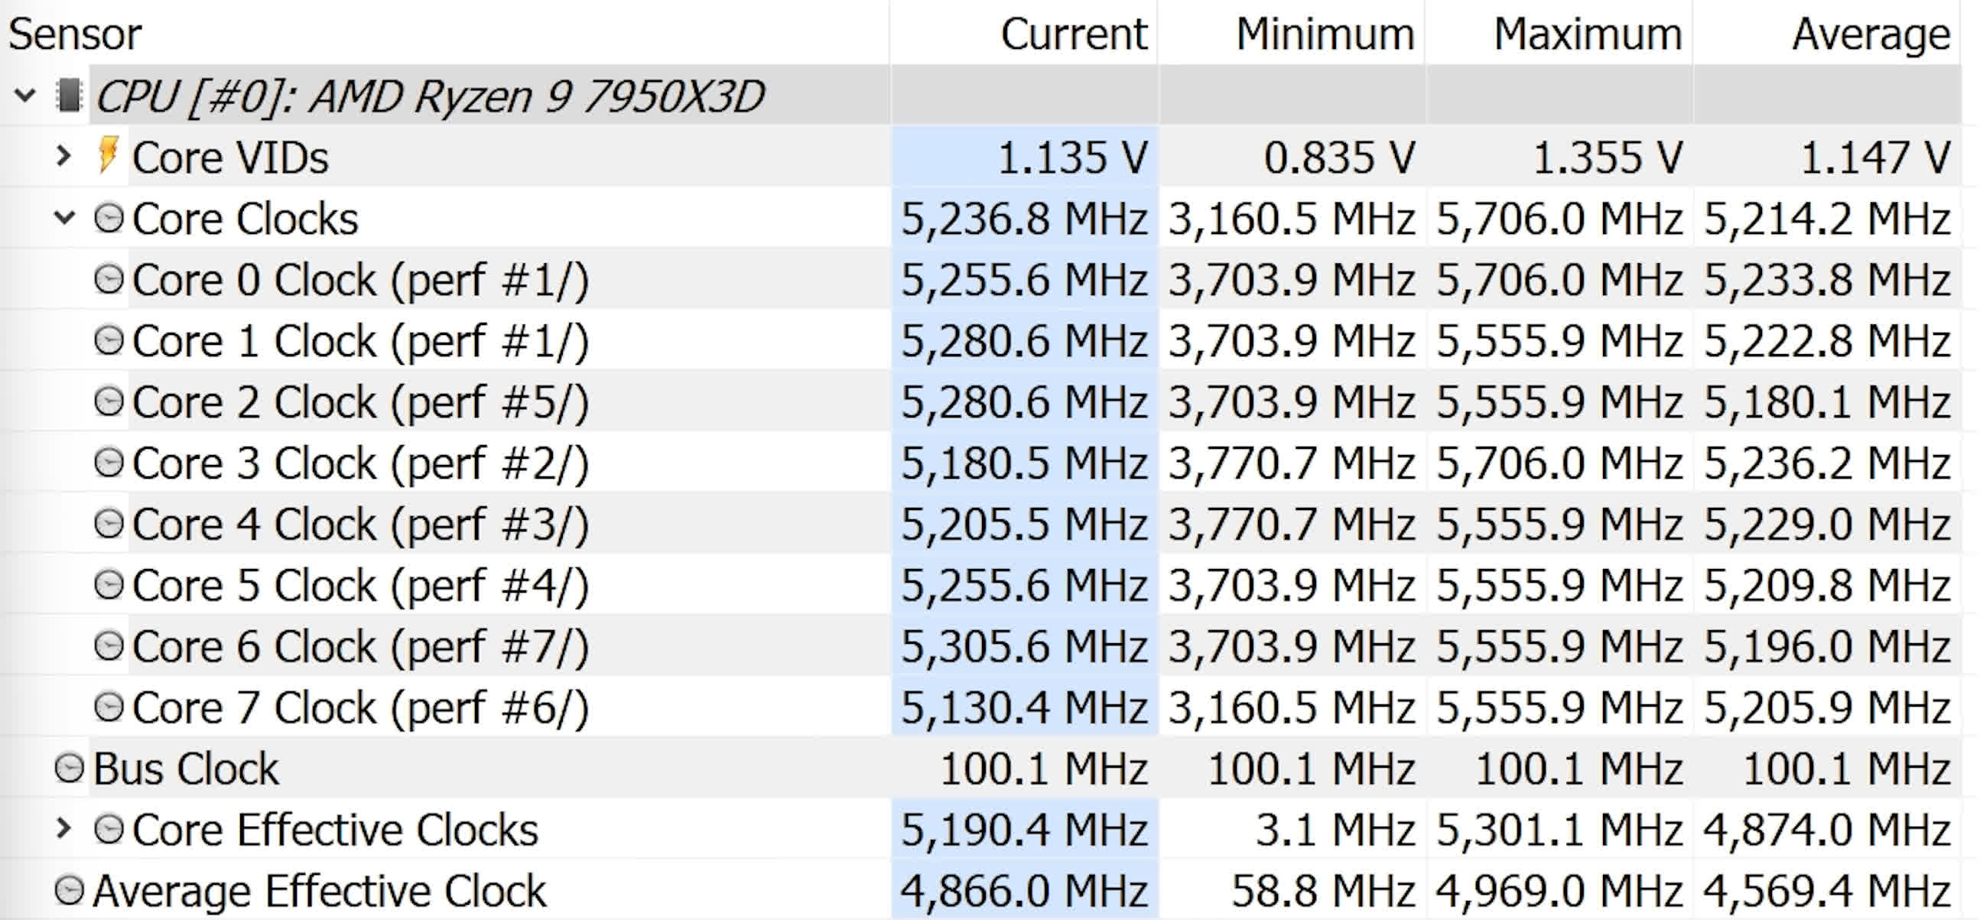Collapse the Core Clocks group
Image resolution: width=1980 pixels, height=920 pixels.
point(64,218)
